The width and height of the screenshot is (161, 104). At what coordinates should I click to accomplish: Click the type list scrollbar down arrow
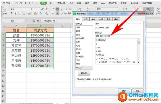coord(139,62)
